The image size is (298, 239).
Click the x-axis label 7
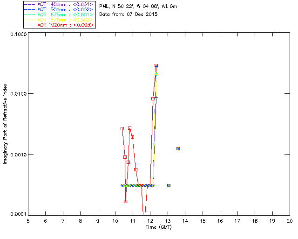click(63, 221)
